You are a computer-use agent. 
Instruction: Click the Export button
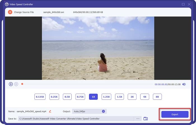tap(175, 114)
